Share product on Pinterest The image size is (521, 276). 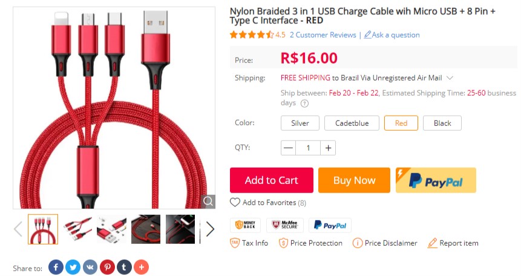pyautogui.click(x=107, y=267)
